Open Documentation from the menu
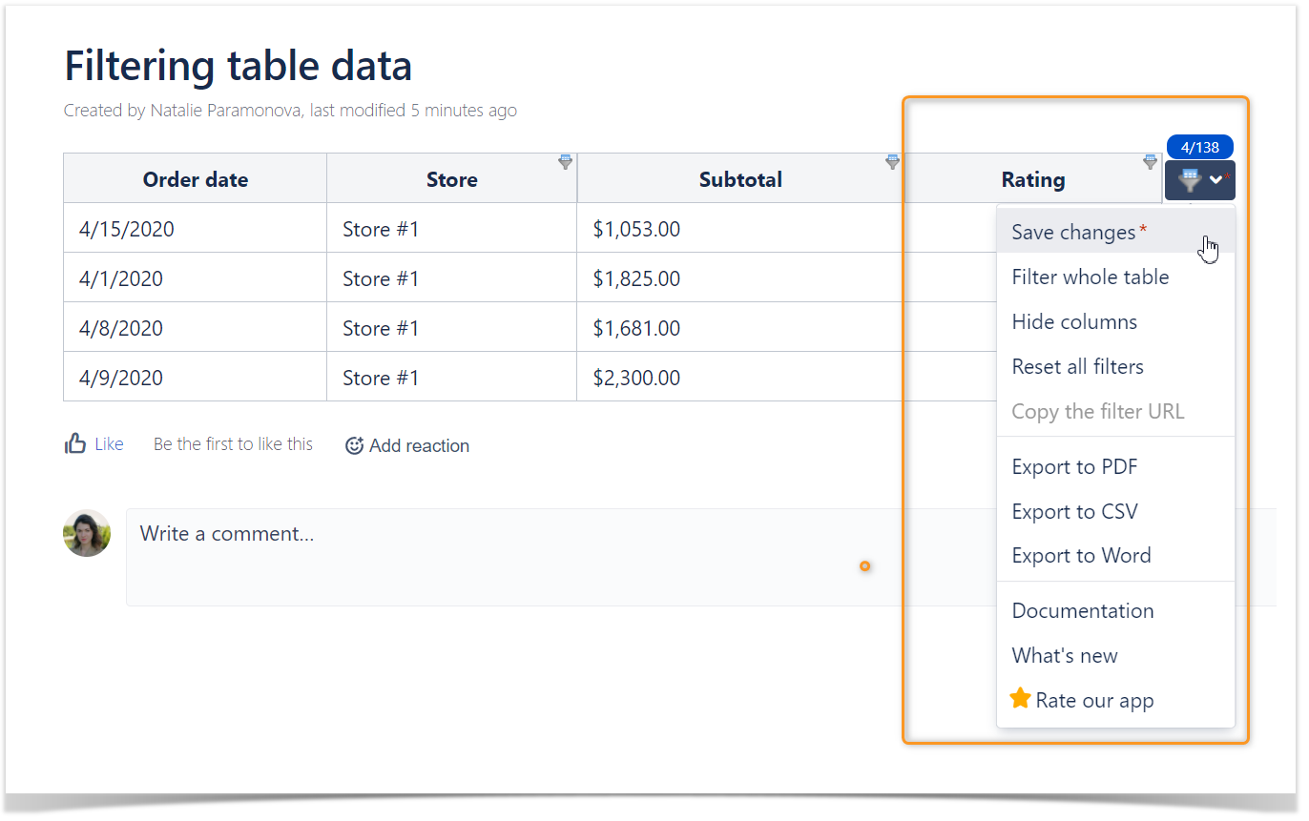The height and width of the screenshot is (821, 1309). 1082,611
